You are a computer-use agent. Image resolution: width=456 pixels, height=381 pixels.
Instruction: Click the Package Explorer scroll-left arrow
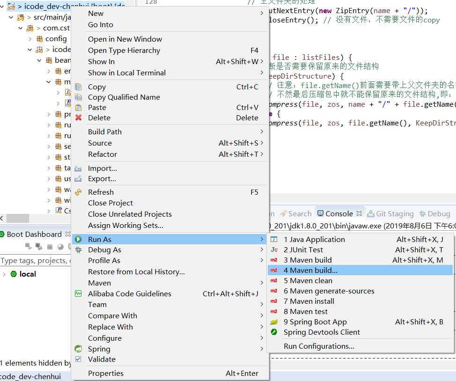click(x=2, y=218)
